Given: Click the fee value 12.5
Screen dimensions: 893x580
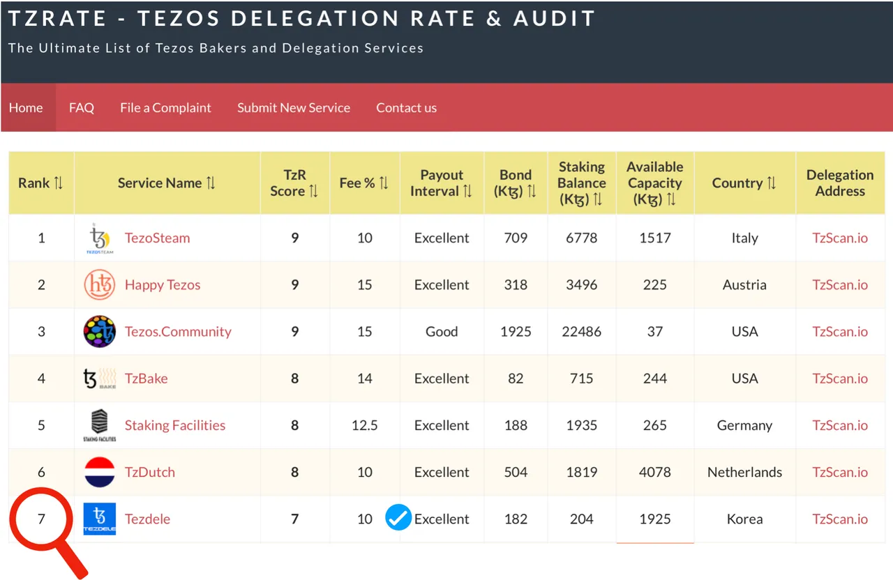Looking at the screenshot, I should click(364, 425).
